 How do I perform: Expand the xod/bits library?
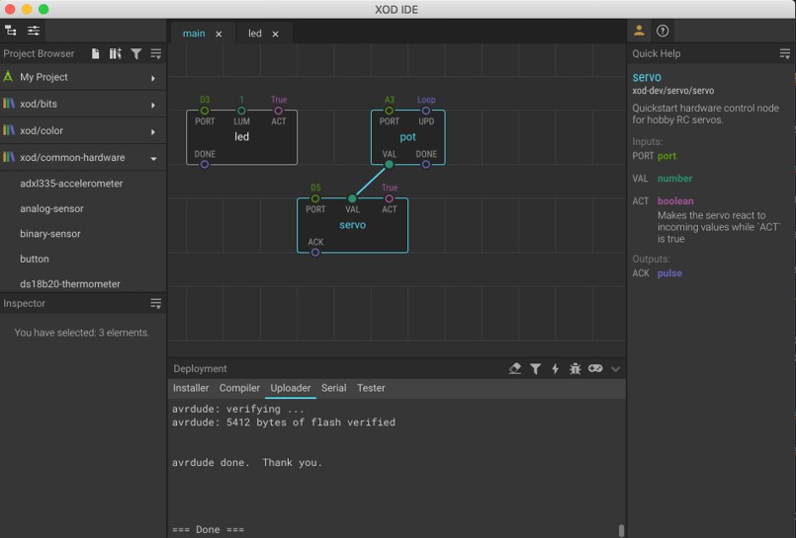click(83, 105)
